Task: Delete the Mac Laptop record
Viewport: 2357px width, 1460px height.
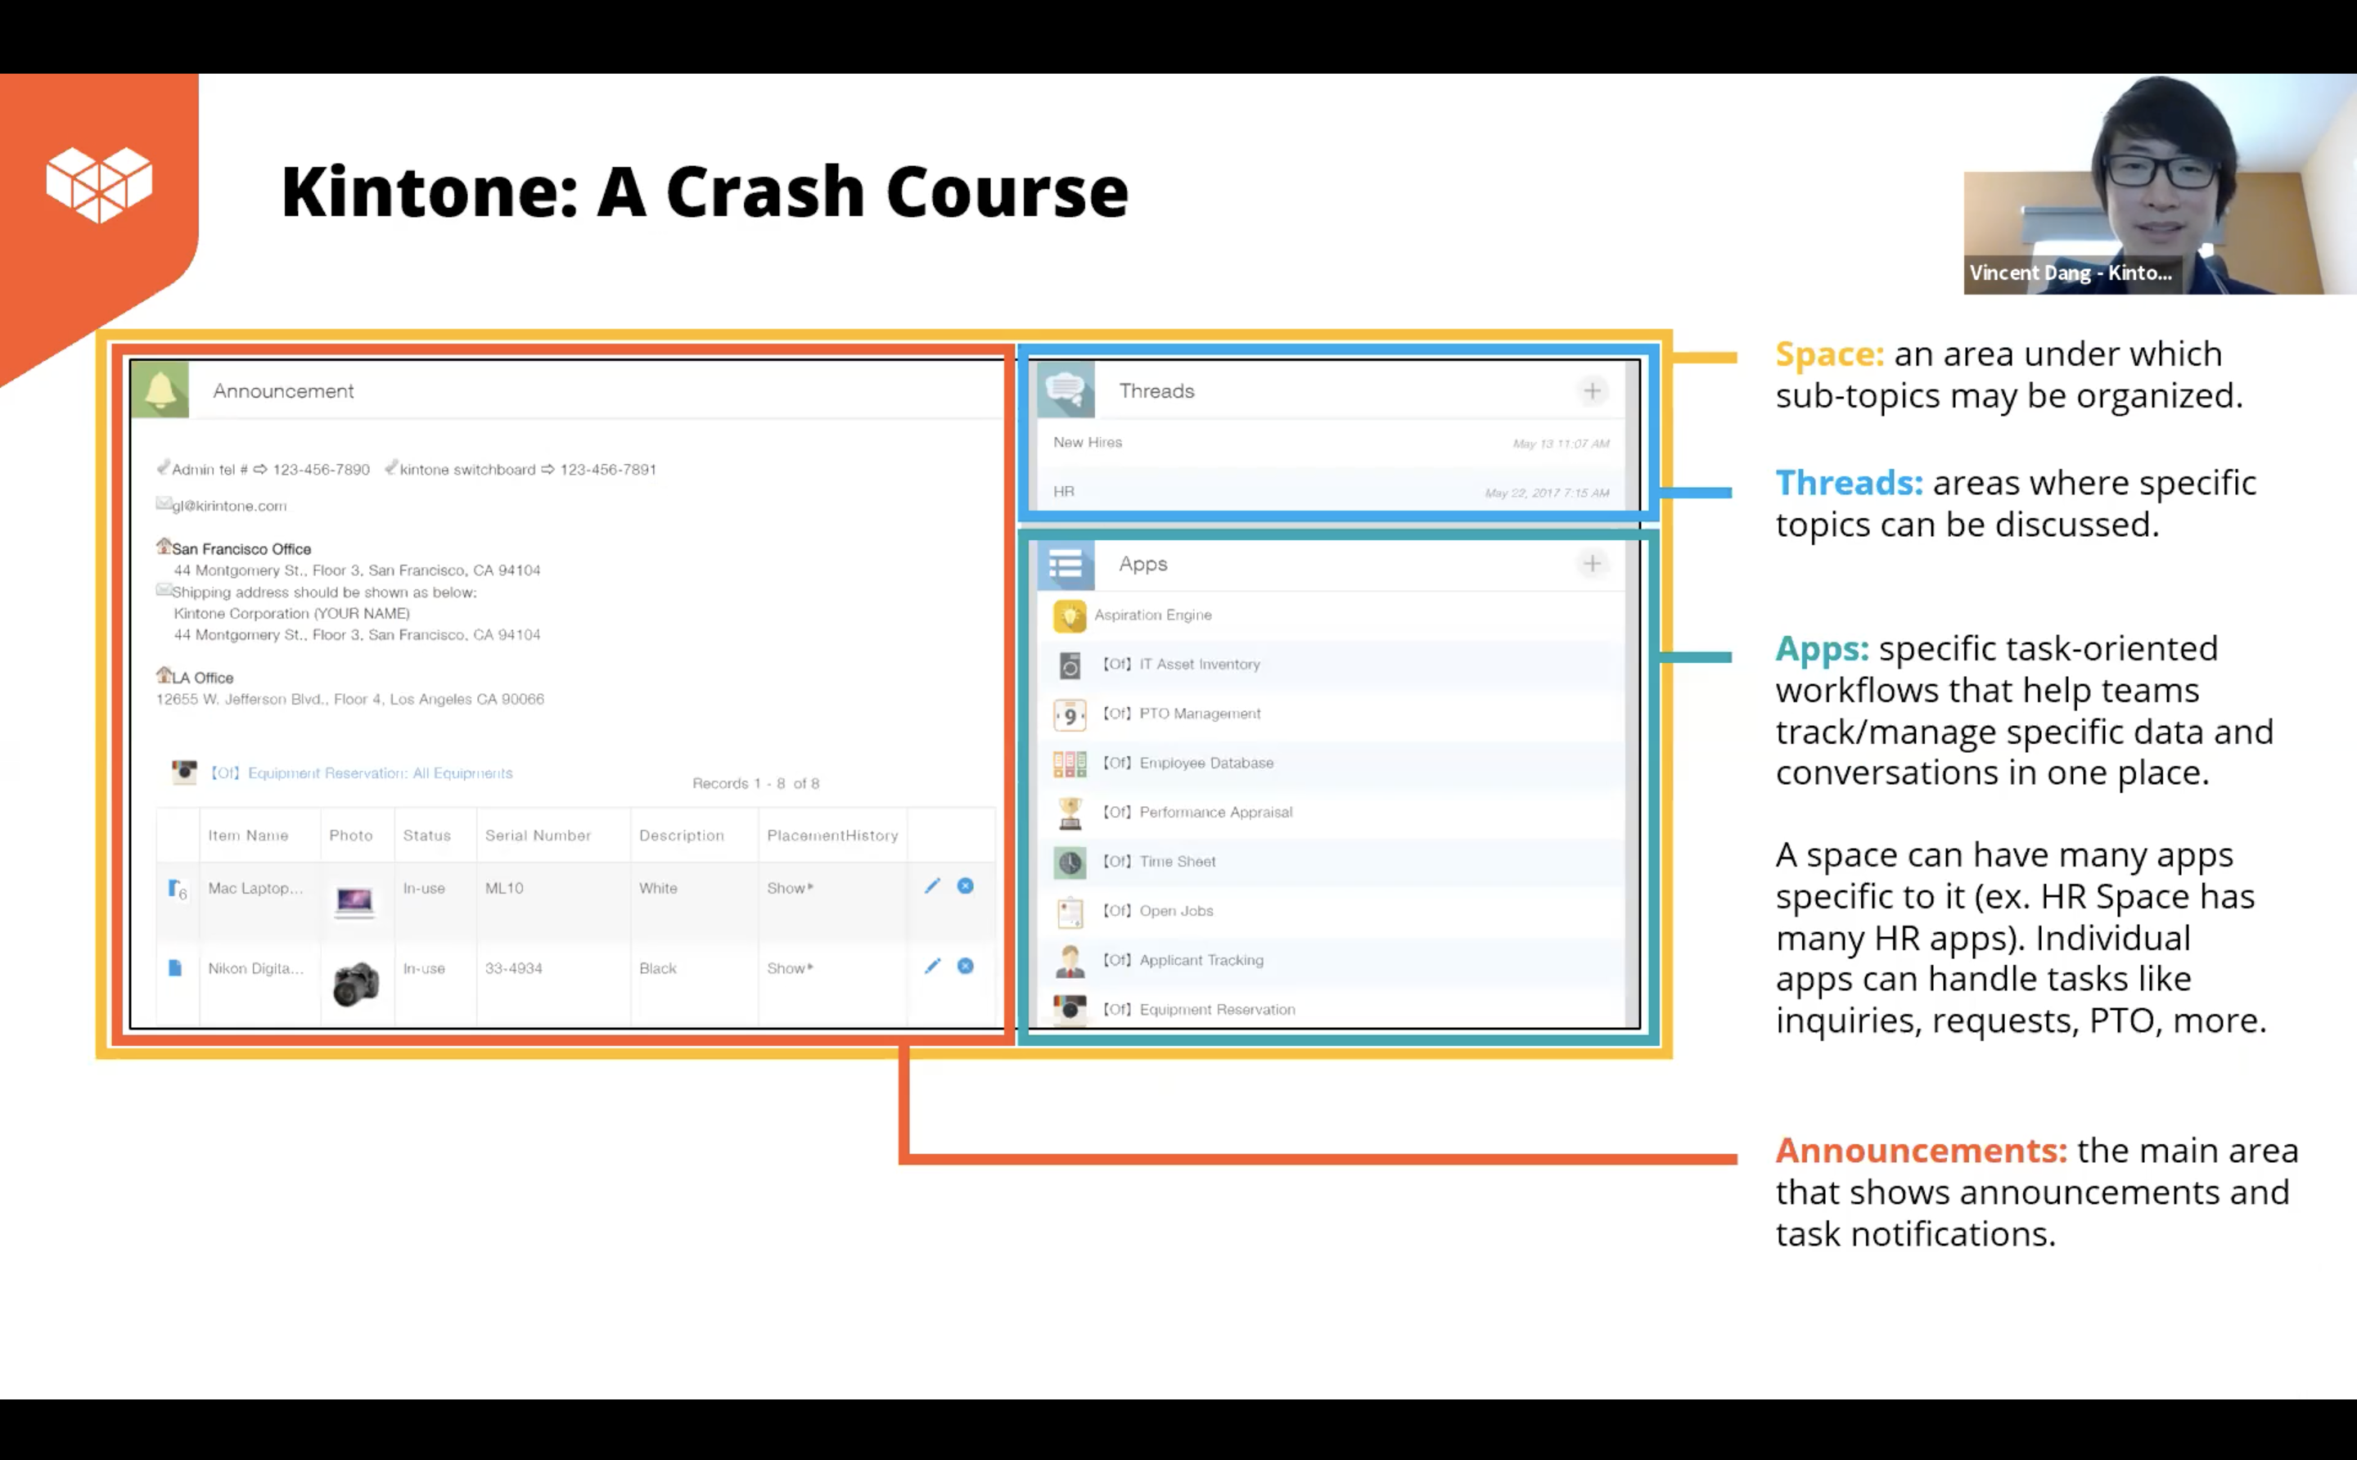Action: pos(966,886)
